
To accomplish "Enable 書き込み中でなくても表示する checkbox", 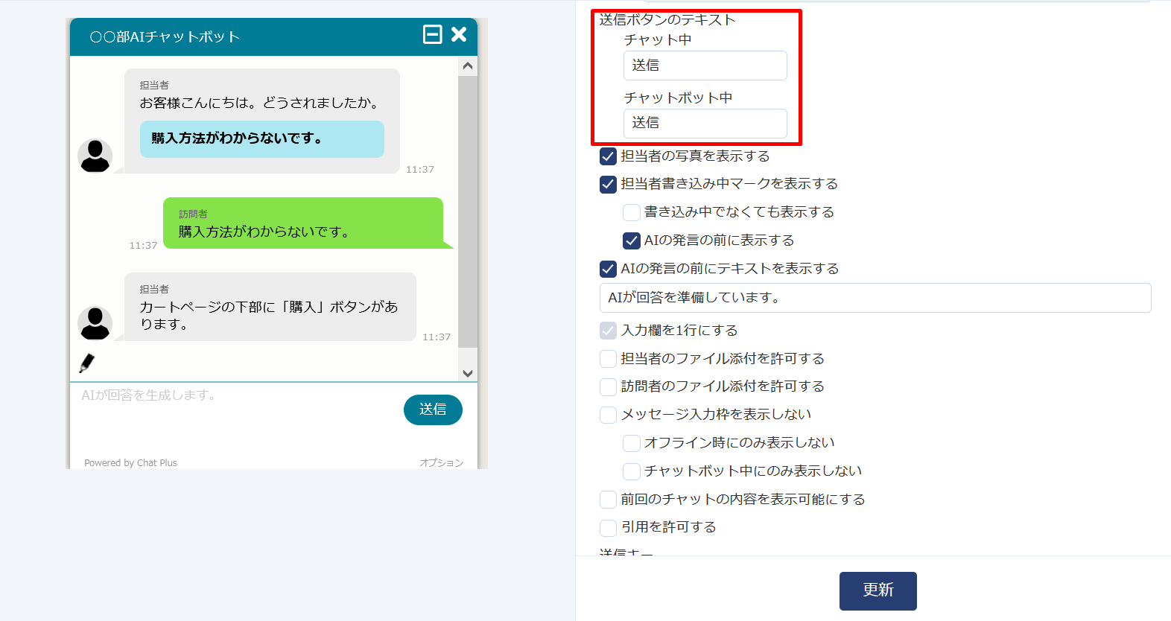I will pyautogui.click(x=631, y=212).
